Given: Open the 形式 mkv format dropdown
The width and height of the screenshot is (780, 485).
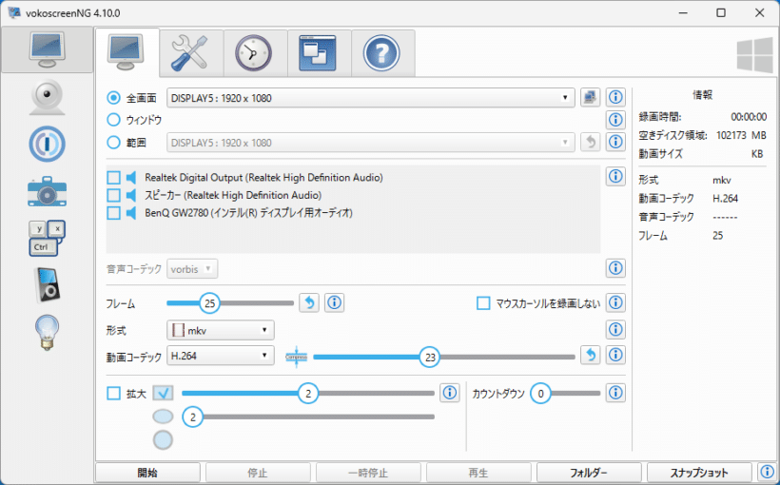Looking at the screenshot, I should click(221, 330).
